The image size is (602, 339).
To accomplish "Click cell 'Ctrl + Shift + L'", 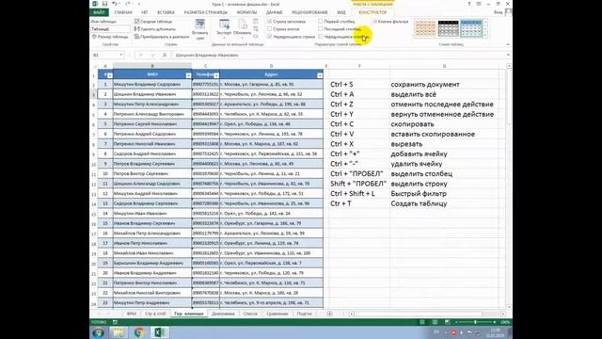I will pyautogui.click(x=353, y=193).
